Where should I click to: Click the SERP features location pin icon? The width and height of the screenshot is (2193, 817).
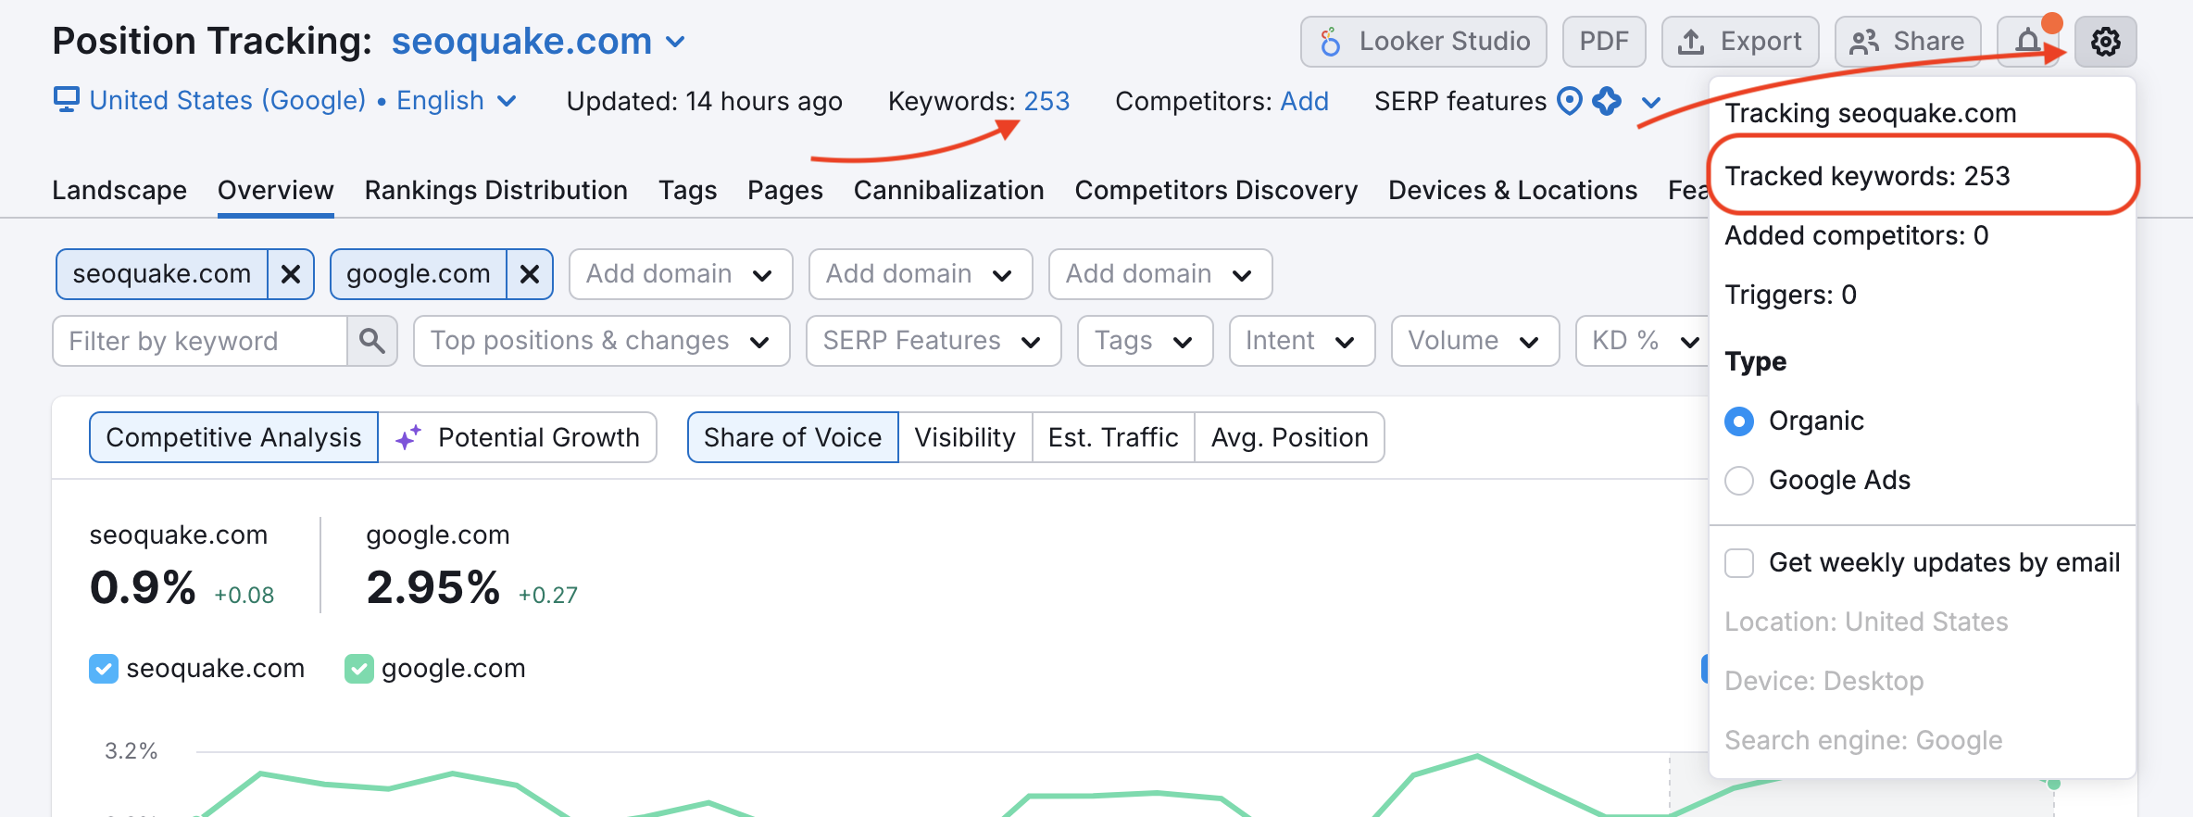pos(1570,101)
